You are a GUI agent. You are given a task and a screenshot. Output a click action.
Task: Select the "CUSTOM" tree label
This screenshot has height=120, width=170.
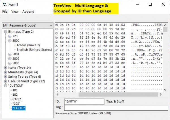16,86
